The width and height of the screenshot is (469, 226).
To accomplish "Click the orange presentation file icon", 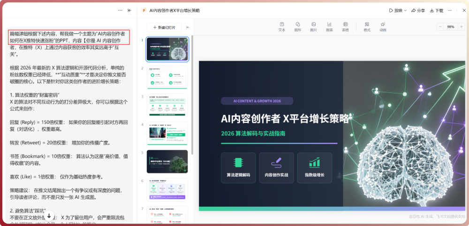I will 144,10.
